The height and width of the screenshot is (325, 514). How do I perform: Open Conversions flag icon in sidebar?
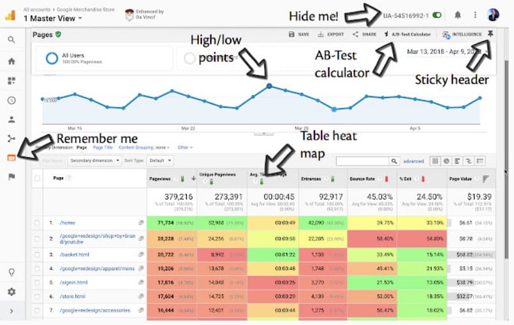[x=11, y=177]
